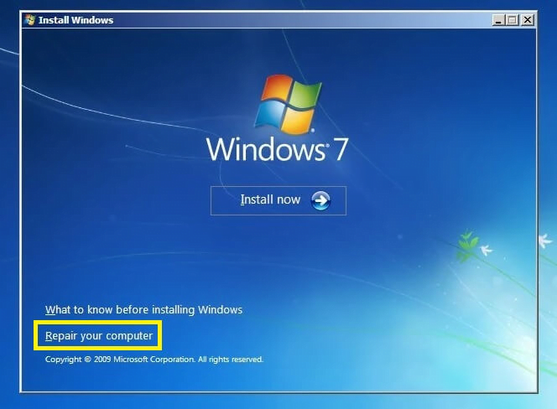Click the Windows flag icon in title bar
The image size is (557, 409).
30,19
